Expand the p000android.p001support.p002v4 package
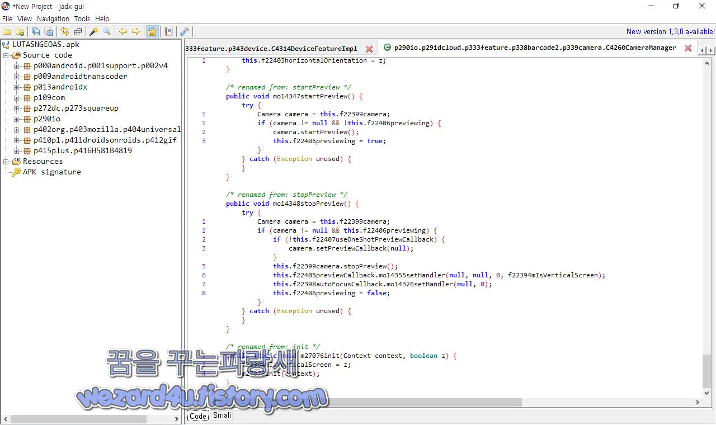716x425 pixels. coord(17,65)
